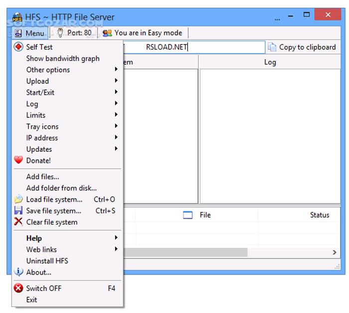The height and width of the screenshot is (313, 349).
Task: Click the Status column header
Action: coord(320,215)
